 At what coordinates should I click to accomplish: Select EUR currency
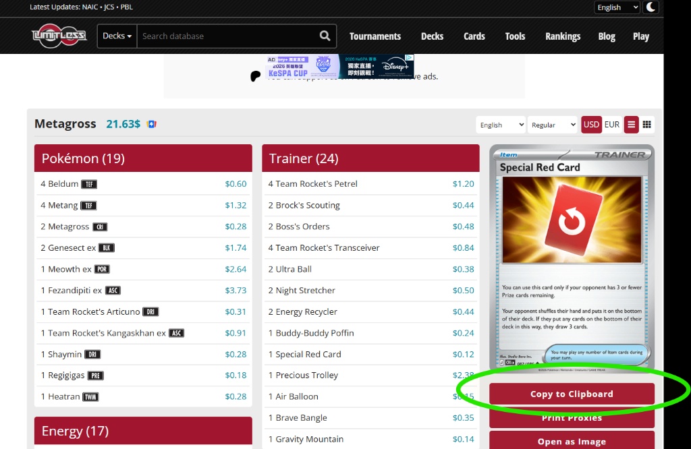coord(611,125)
